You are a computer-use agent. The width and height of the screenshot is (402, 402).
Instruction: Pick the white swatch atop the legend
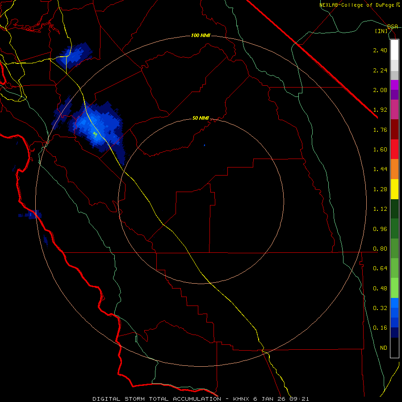click(394, 50)
